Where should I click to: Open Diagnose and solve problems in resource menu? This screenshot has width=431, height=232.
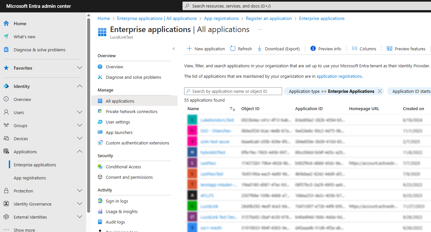click(x=134, y=77)
